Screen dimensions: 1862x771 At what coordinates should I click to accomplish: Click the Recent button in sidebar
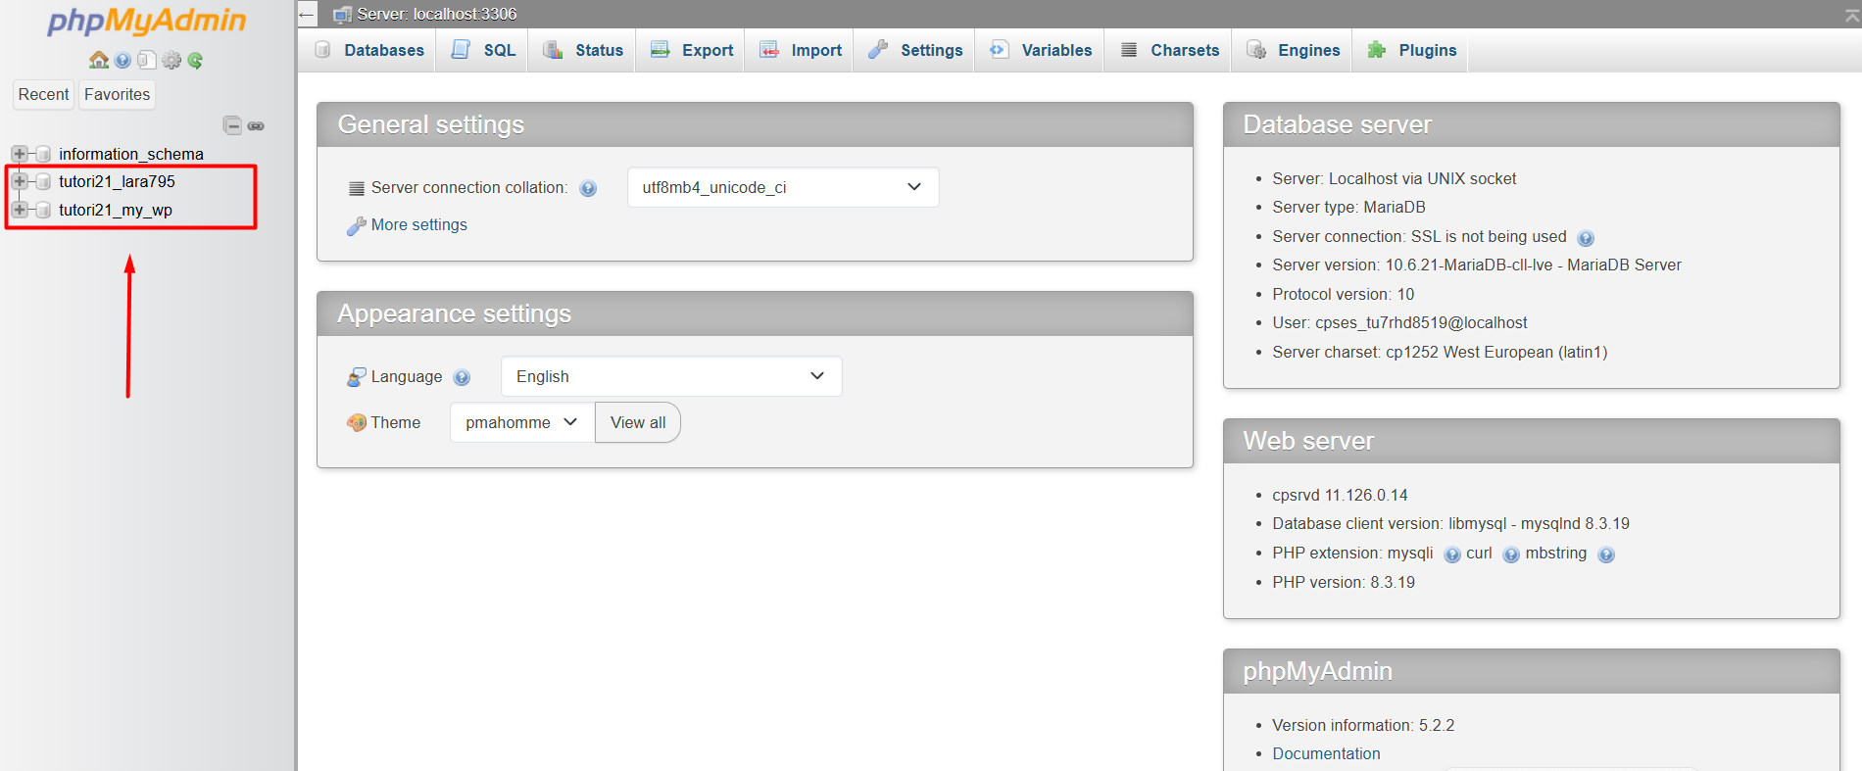[44, 94]
